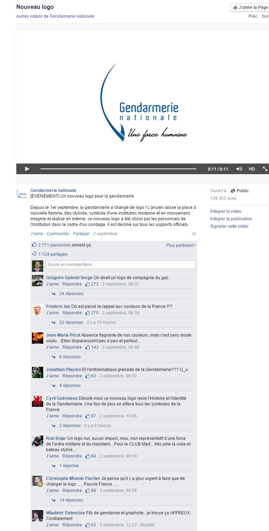Mute the video volume icon

click(239, 169)
